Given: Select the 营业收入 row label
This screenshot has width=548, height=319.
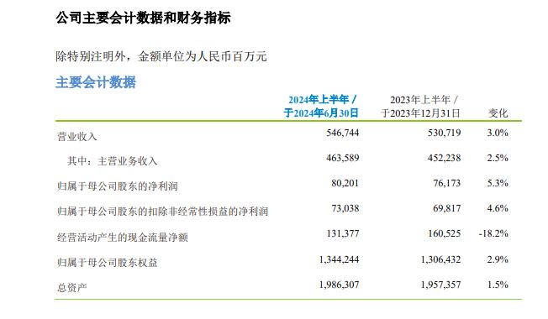Looking at the screenshot, I should [x=76, y=137].
